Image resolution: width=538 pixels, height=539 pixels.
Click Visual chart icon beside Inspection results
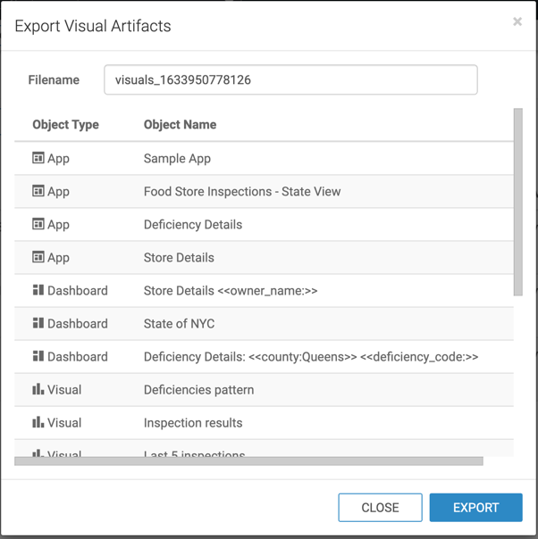(x=38, y=422)
